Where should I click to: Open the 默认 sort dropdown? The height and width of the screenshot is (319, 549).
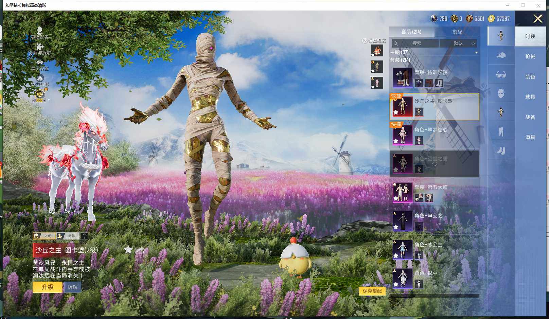(458, 43)
